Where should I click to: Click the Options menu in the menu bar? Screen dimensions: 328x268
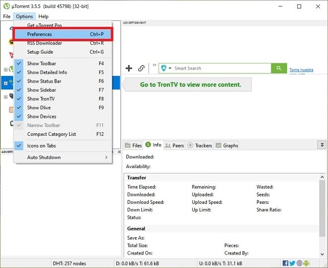coord(24,16)
